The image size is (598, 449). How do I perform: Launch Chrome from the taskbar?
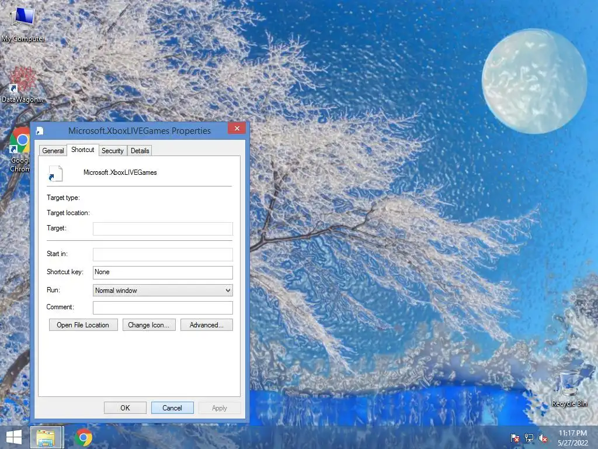(x=83, y=437)
